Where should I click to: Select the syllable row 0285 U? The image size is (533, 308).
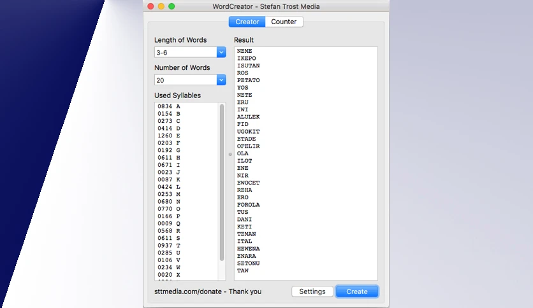(x=169, y=253)
